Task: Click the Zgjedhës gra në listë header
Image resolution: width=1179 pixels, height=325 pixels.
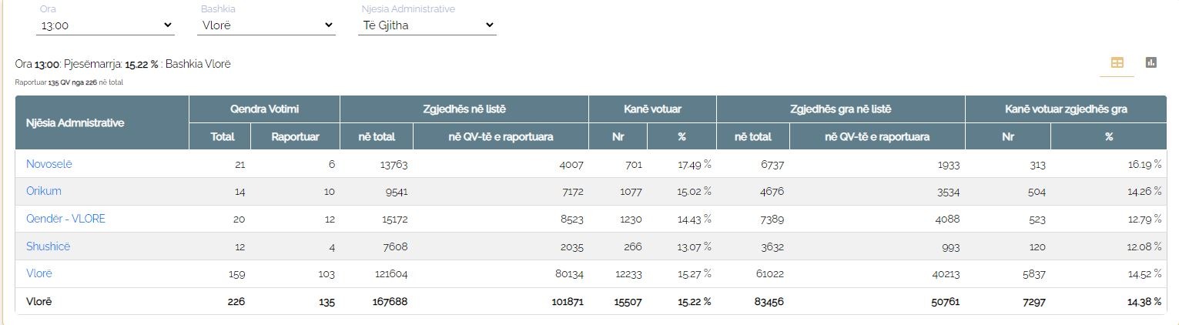Action: point(840,109)
